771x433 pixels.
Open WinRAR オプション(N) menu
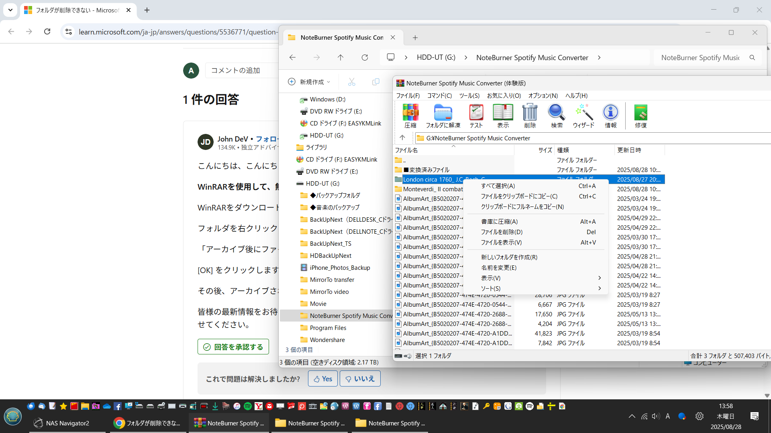click(543, 95)
